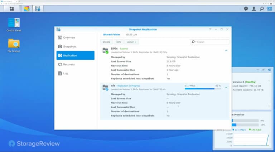Screen dimensions: 275x152
Task: Open Control Panel desktop icon
Action: coord(14,25)
